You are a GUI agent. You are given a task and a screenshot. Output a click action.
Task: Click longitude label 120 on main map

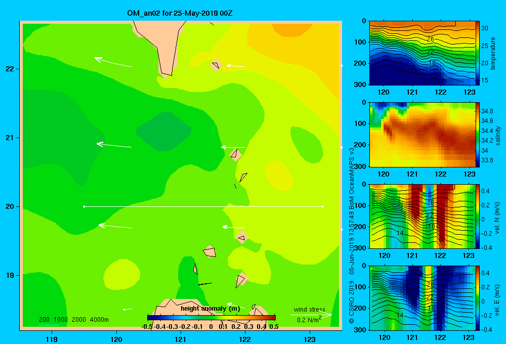point(116,339)
